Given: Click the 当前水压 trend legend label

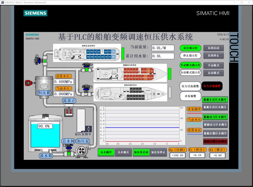Looking at the screenshot, I should (x=194, y=119).
